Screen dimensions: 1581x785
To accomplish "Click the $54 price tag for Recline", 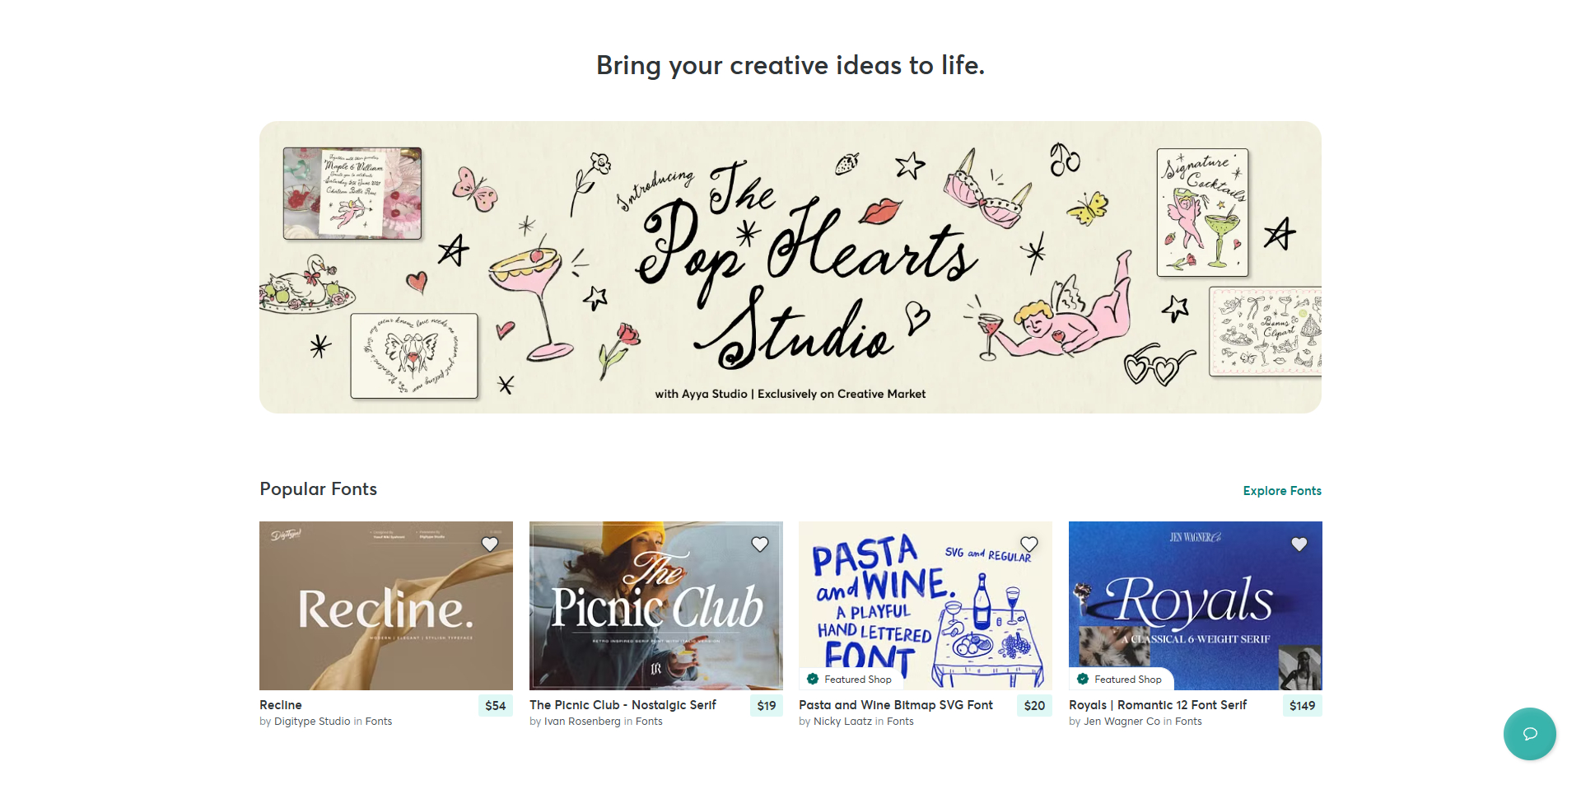I will point(496,706).
